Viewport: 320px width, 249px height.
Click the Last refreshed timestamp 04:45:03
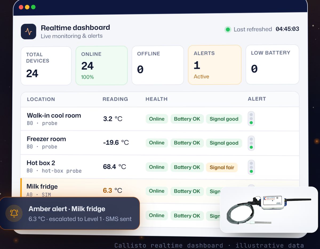coord(287,29)
